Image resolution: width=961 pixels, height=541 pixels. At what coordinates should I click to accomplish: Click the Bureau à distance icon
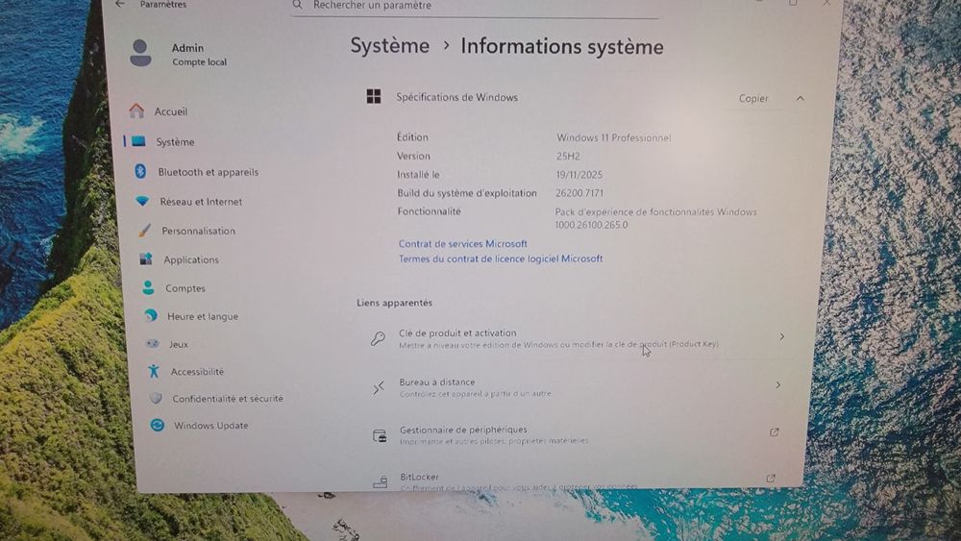tap(379, 387)
